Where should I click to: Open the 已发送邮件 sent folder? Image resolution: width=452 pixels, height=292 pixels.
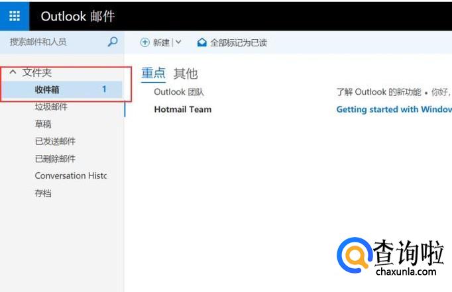pyautogui.click(x=55, y=142)
